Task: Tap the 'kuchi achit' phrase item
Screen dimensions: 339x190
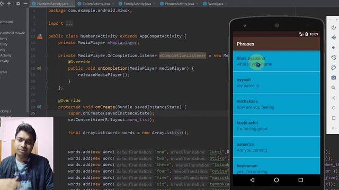Action: pos(276,126)
